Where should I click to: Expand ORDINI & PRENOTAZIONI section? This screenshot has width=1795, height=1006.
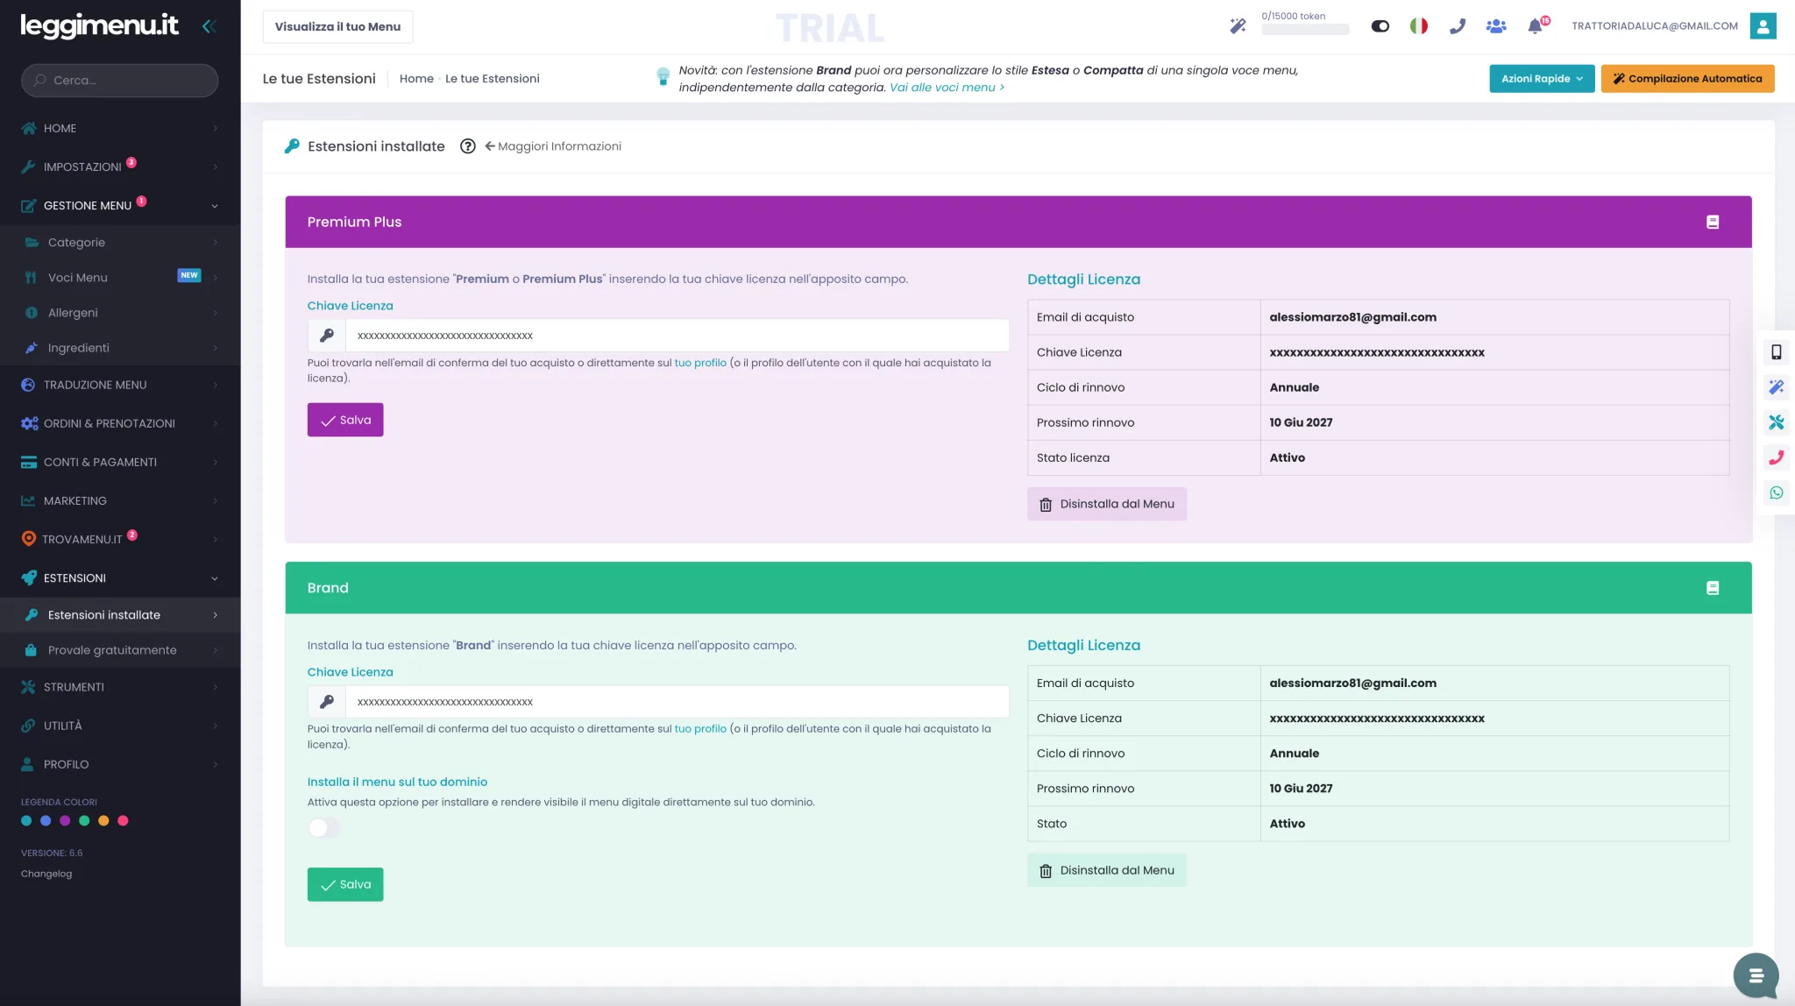120,423
